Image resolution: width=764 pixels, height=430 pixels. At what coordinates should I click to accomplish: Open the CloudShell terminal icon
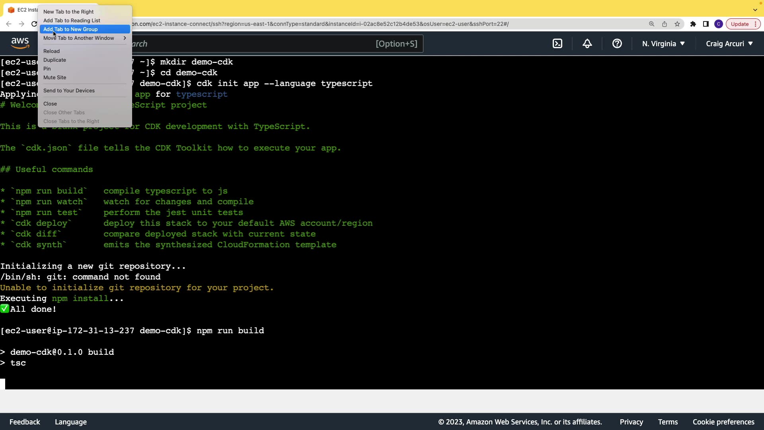tap(557, 44)
